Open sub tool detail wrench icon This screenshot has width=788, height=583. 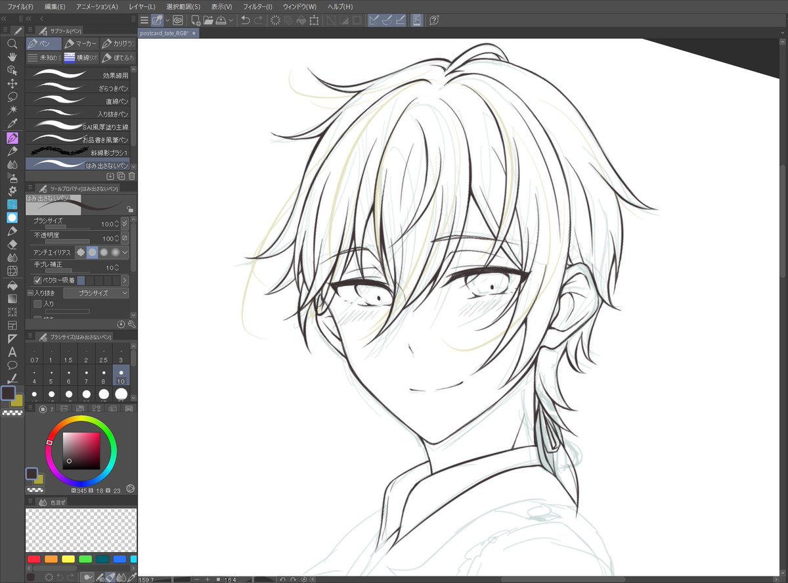131,324
